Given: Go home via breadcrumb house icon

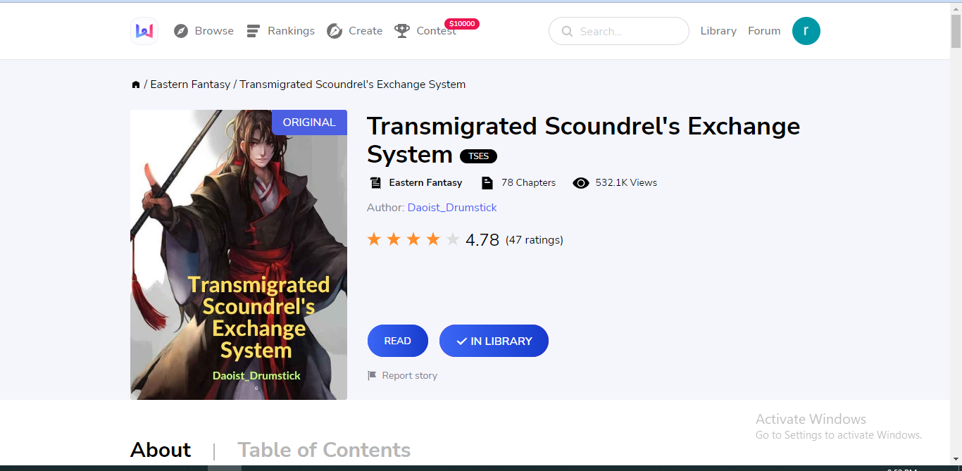Looking at the screenshot, I should [x=136, y=84].
